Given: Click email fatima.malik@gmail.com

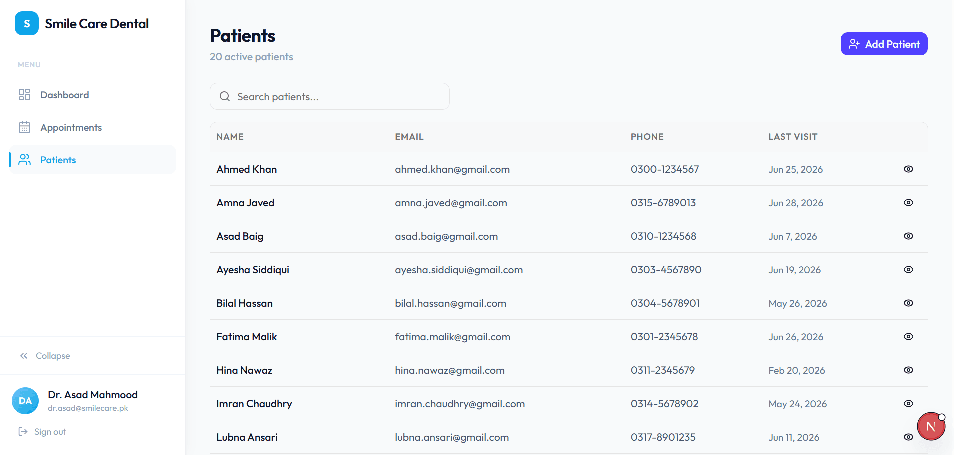Looking at the screenshot, I should click(452, 337).
